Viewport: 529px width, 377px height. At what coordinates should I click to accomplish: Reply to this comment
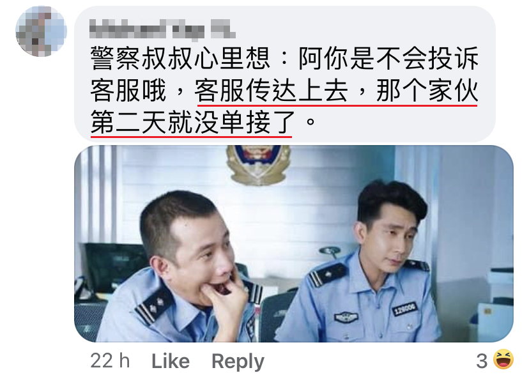tap(238, 362)
